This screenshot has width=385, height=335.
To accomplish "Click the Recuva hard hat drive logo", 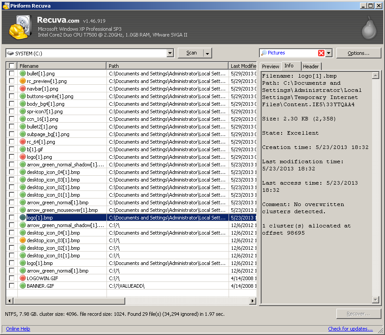I will coord(20,27).
